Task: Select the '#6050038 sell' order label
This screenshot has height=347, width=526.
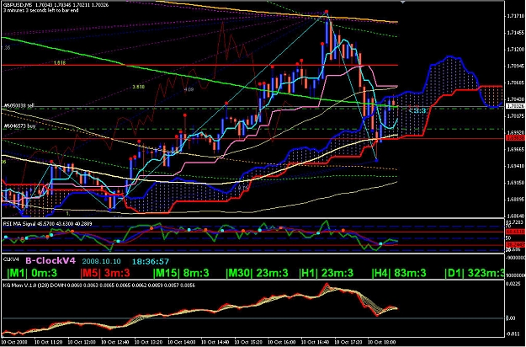Action: 19,106
